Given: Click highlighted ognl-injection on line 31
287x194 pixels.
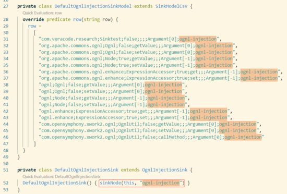Looking at the screenshot, I should coord(198,39).
